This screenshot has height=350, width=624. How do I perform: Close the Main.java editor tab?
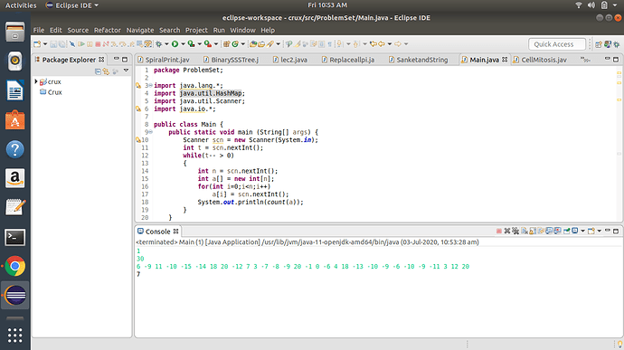point(505,60)
